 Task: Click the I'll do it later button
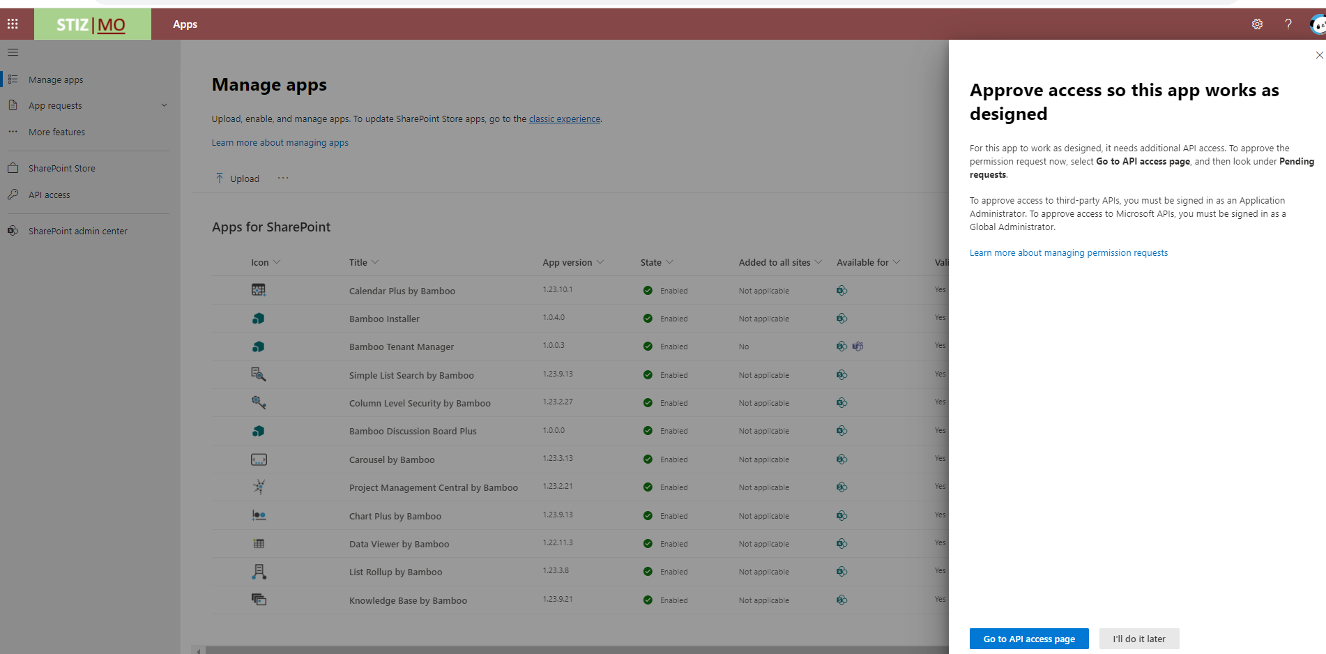1139,639
